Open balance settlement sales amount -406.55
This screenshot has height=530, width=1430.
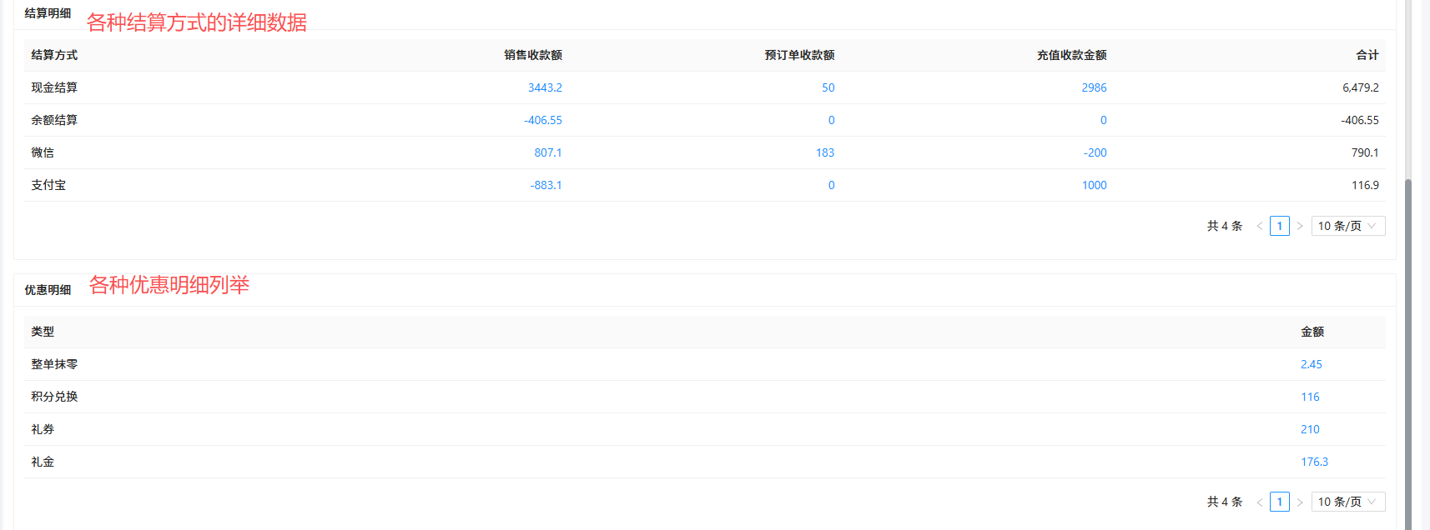[x=543, y=120]
